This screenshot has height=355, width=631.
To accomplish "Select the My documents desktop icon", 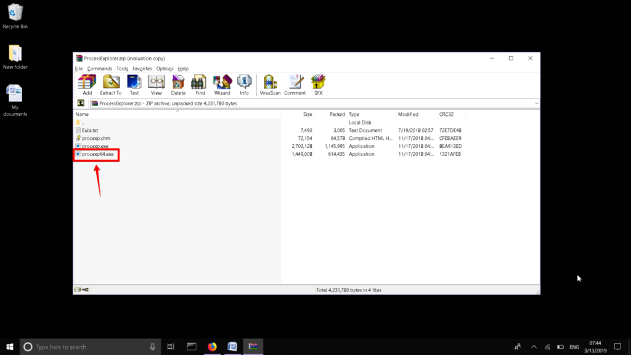I will [15, 100].
